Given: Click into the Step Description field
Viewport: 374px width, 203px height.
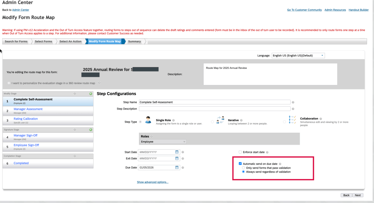Looking at the screenshot, I should [x=215, y=109].
